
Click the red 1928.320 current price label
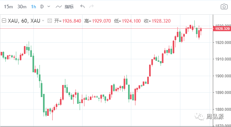(x=222, y=29)
